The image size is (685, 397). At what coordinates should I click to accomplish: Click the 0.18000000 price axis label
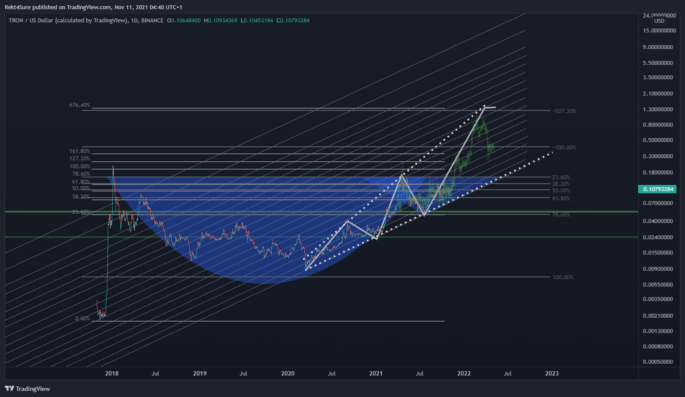click(658, 173)
